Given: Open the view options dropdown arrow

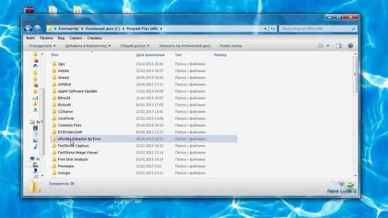Looking at the screenshot, I should [x=328, y=46].
